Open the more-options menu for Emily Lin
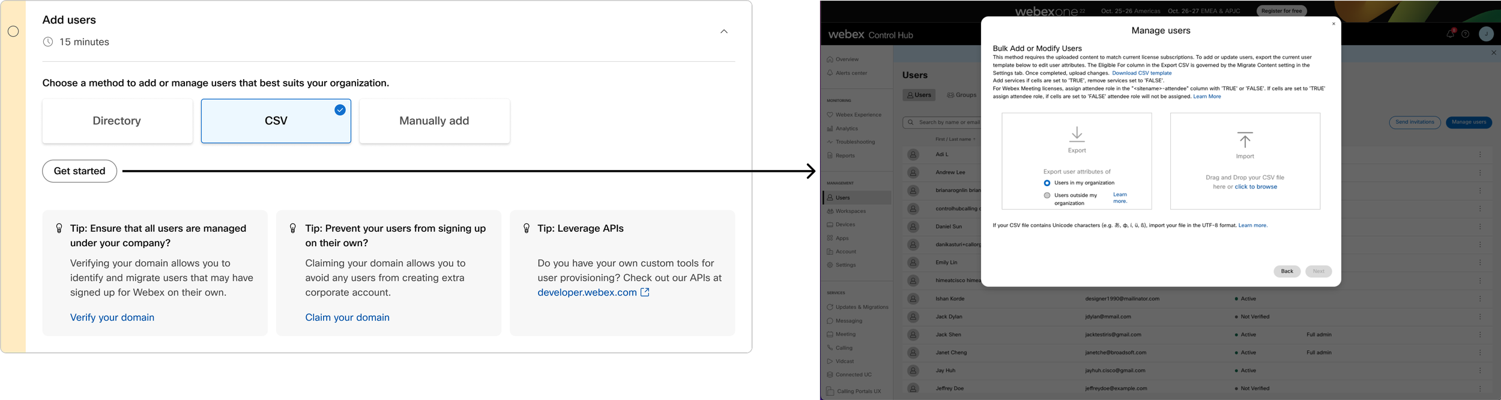Viewport: 1501px width, 400px height. click(1480, 262)
